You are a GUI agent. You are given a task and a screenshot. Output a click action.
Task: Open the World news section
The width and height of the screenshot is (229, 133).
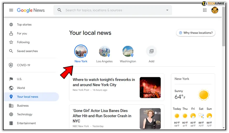[21, 88]
